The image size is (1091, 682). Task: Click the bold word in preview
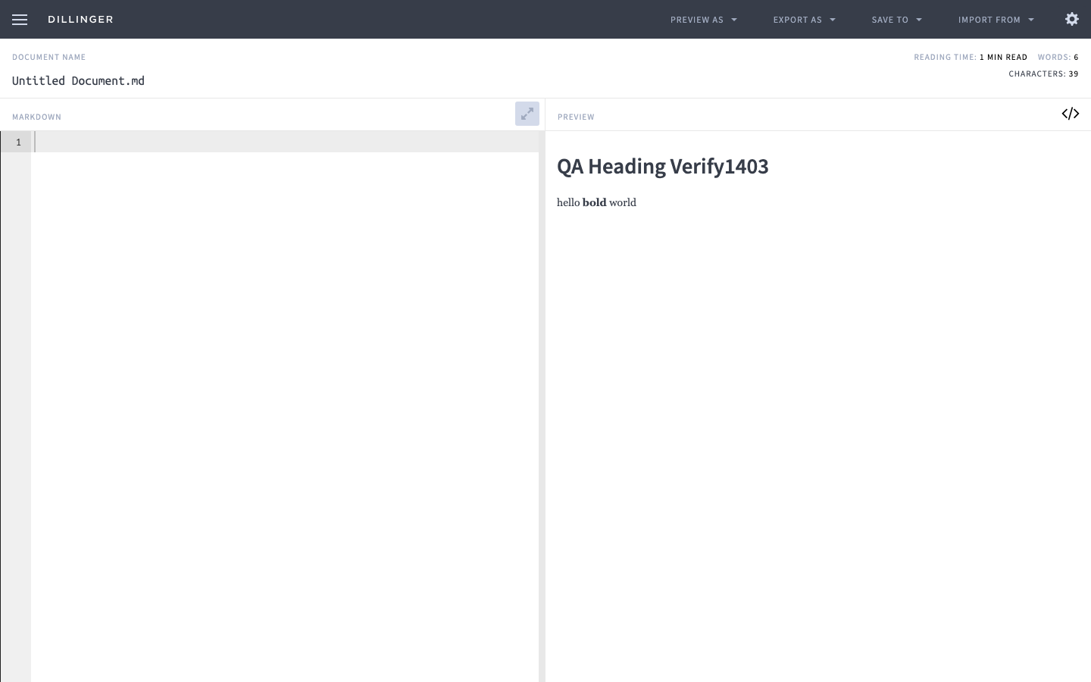pos(595,202)
